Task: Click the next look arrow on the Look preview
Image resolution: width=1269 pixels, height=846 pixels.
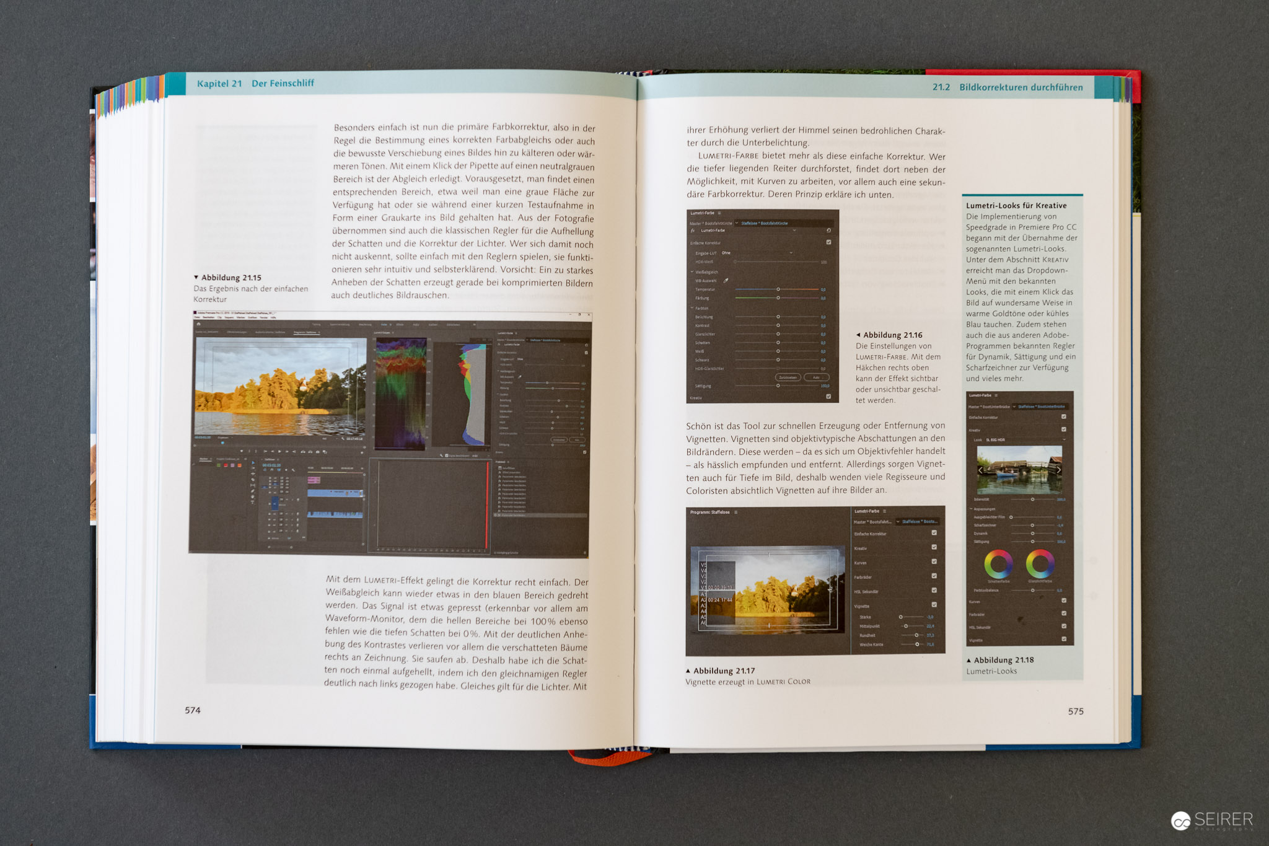Action: [1059, 470]
